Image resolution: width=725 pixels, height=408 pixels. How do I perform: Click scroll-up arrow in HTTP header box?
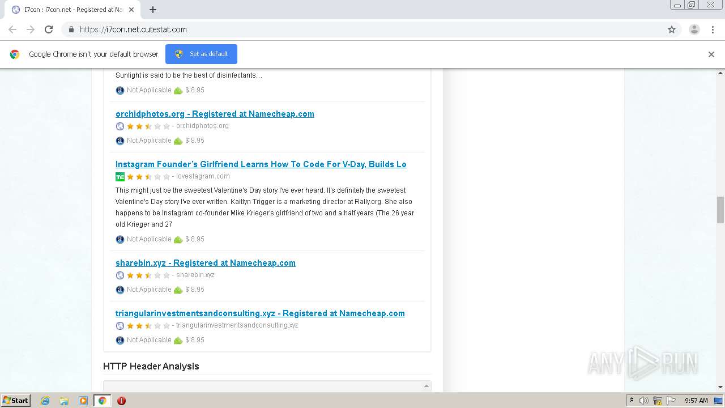tap(427, 386)
